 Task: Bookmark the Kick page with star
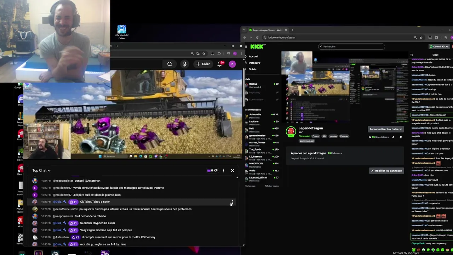pyautogui.click(x=421, y=38)
